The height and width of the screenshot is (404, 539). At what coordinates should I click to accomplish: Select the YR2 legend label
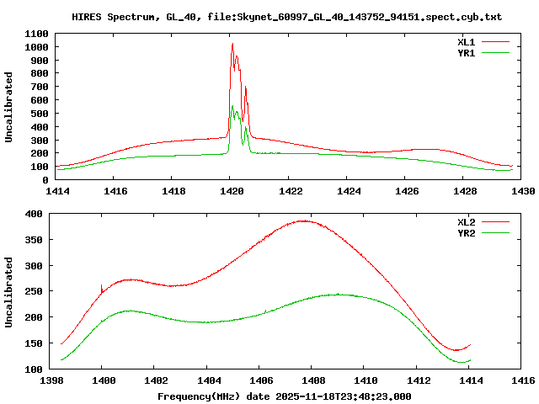coord(467,233)
